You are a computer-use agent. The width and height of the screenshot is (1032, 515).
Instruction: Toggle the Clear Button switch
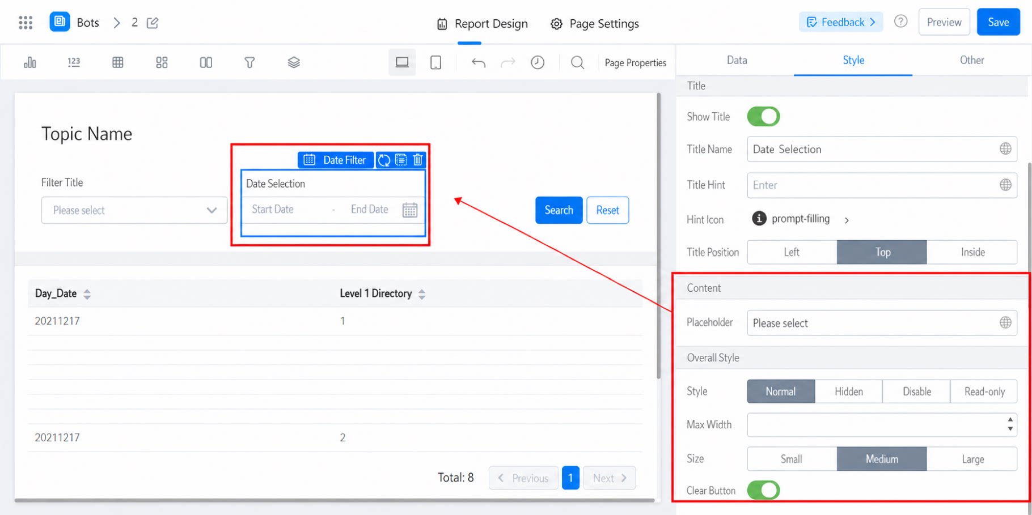[x=763, y=490]
